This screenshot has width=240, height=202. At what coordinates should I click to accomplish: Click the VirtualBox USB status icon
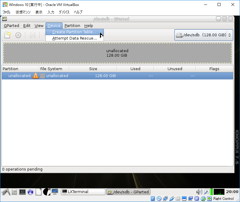click(x=172, y=199)
